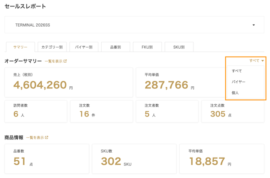
Task: Choose 個人 option in the filter list
Action: coord(235,93)
